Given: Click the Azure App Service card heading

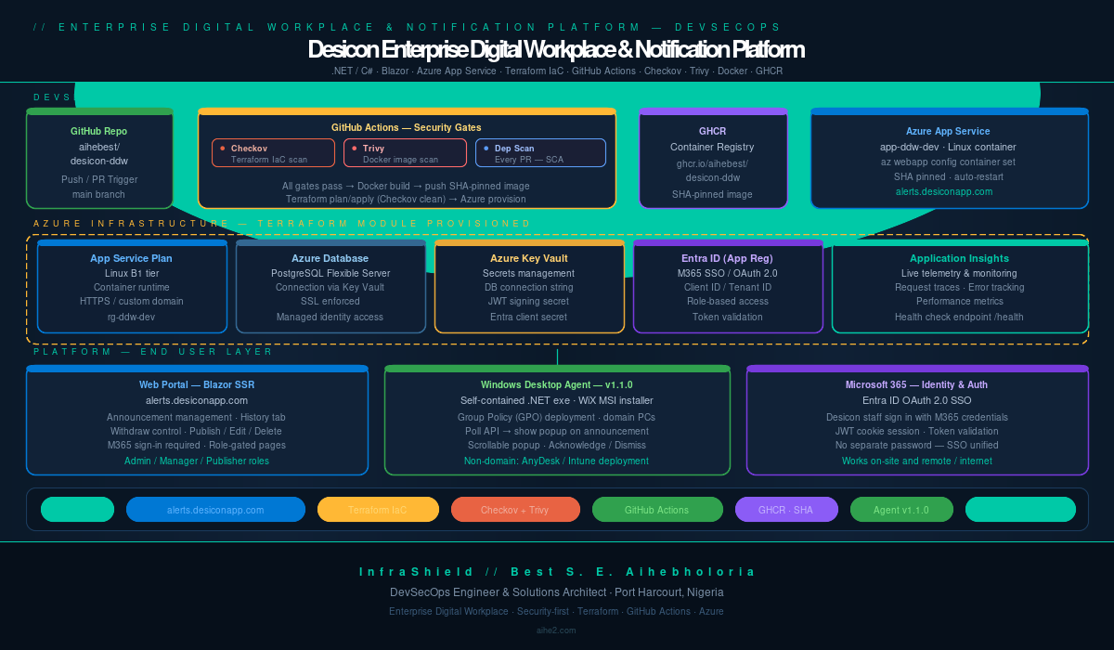Looking at the screenshot, I should click(948, 132).
